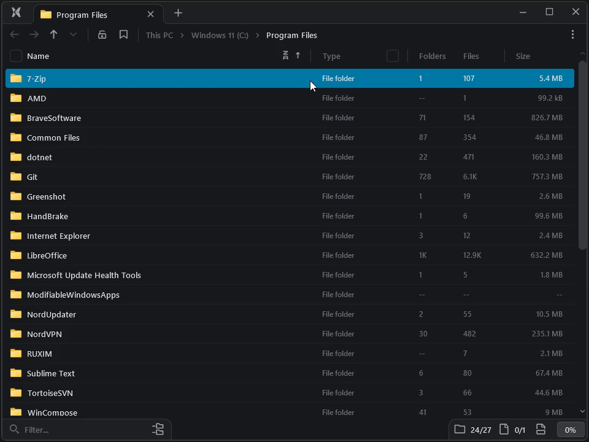
Task: Go back with the left arrow
Action: (x=14, y=34)
